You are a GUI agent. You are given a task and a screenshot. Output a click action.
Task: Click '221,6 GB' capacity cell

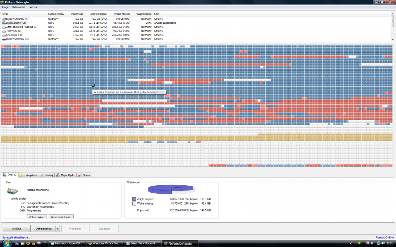78,31
